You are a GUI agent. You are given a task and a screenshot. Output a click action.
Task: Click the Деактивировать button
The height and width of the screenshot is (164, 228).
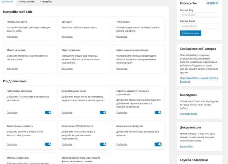coord(191,33)
